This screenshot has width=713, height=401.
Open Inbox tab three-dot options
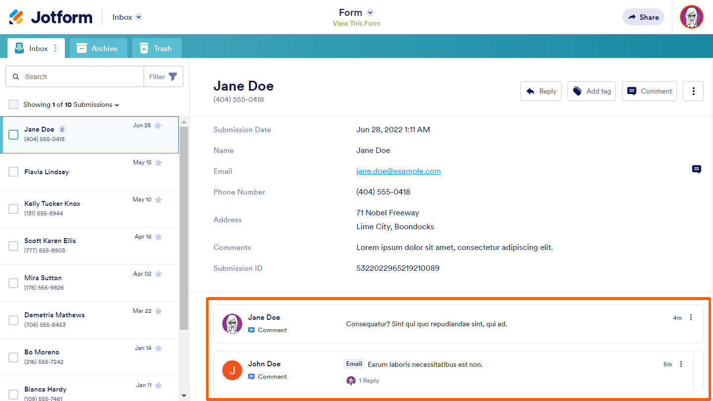(55, 49)
